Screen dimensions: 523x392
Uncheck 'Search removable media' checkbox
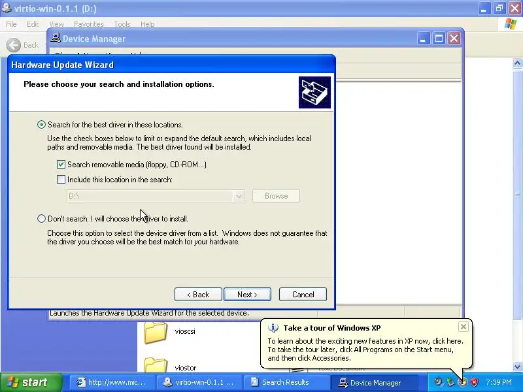coord(61,165)
